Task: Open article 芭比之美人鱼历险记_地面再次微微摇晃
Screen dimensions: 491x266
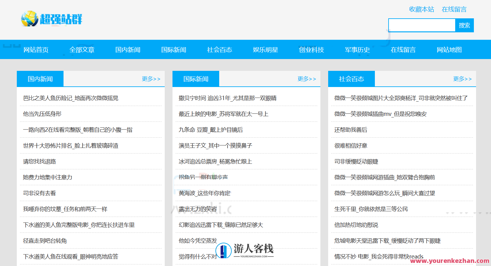Action: [x=71, y=98]
